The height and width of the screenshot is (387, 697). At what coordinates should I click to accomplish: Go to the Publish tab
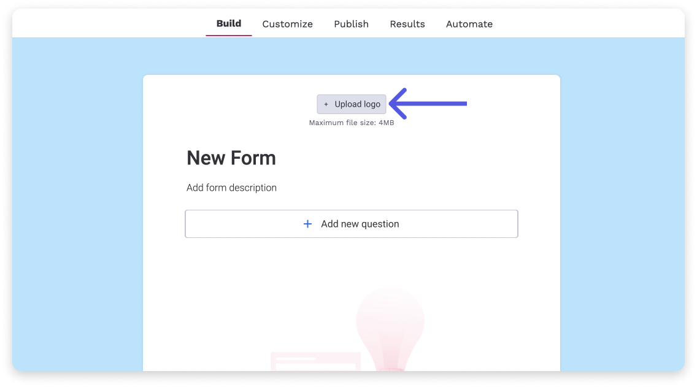(351, 24)
